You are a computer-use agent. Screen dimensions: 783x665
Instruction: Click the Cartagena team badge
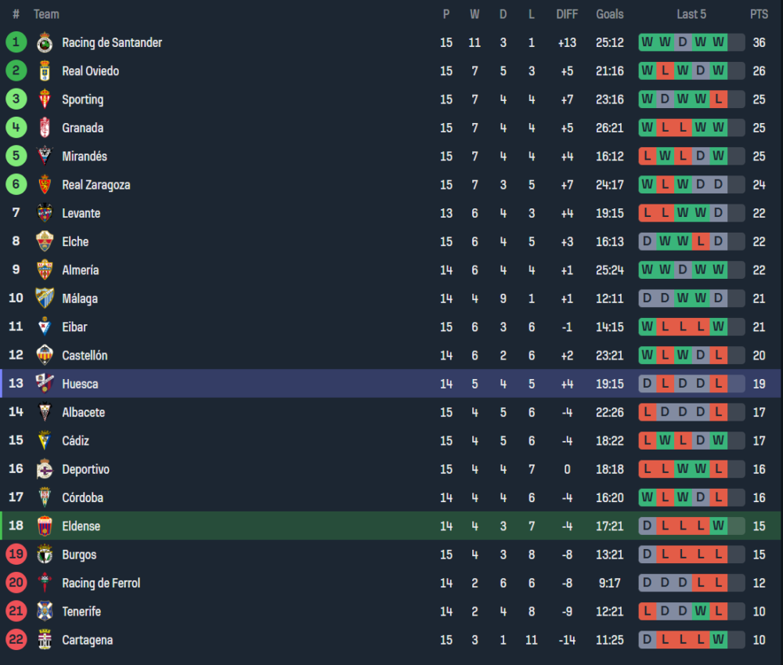[x=45, y=640]
